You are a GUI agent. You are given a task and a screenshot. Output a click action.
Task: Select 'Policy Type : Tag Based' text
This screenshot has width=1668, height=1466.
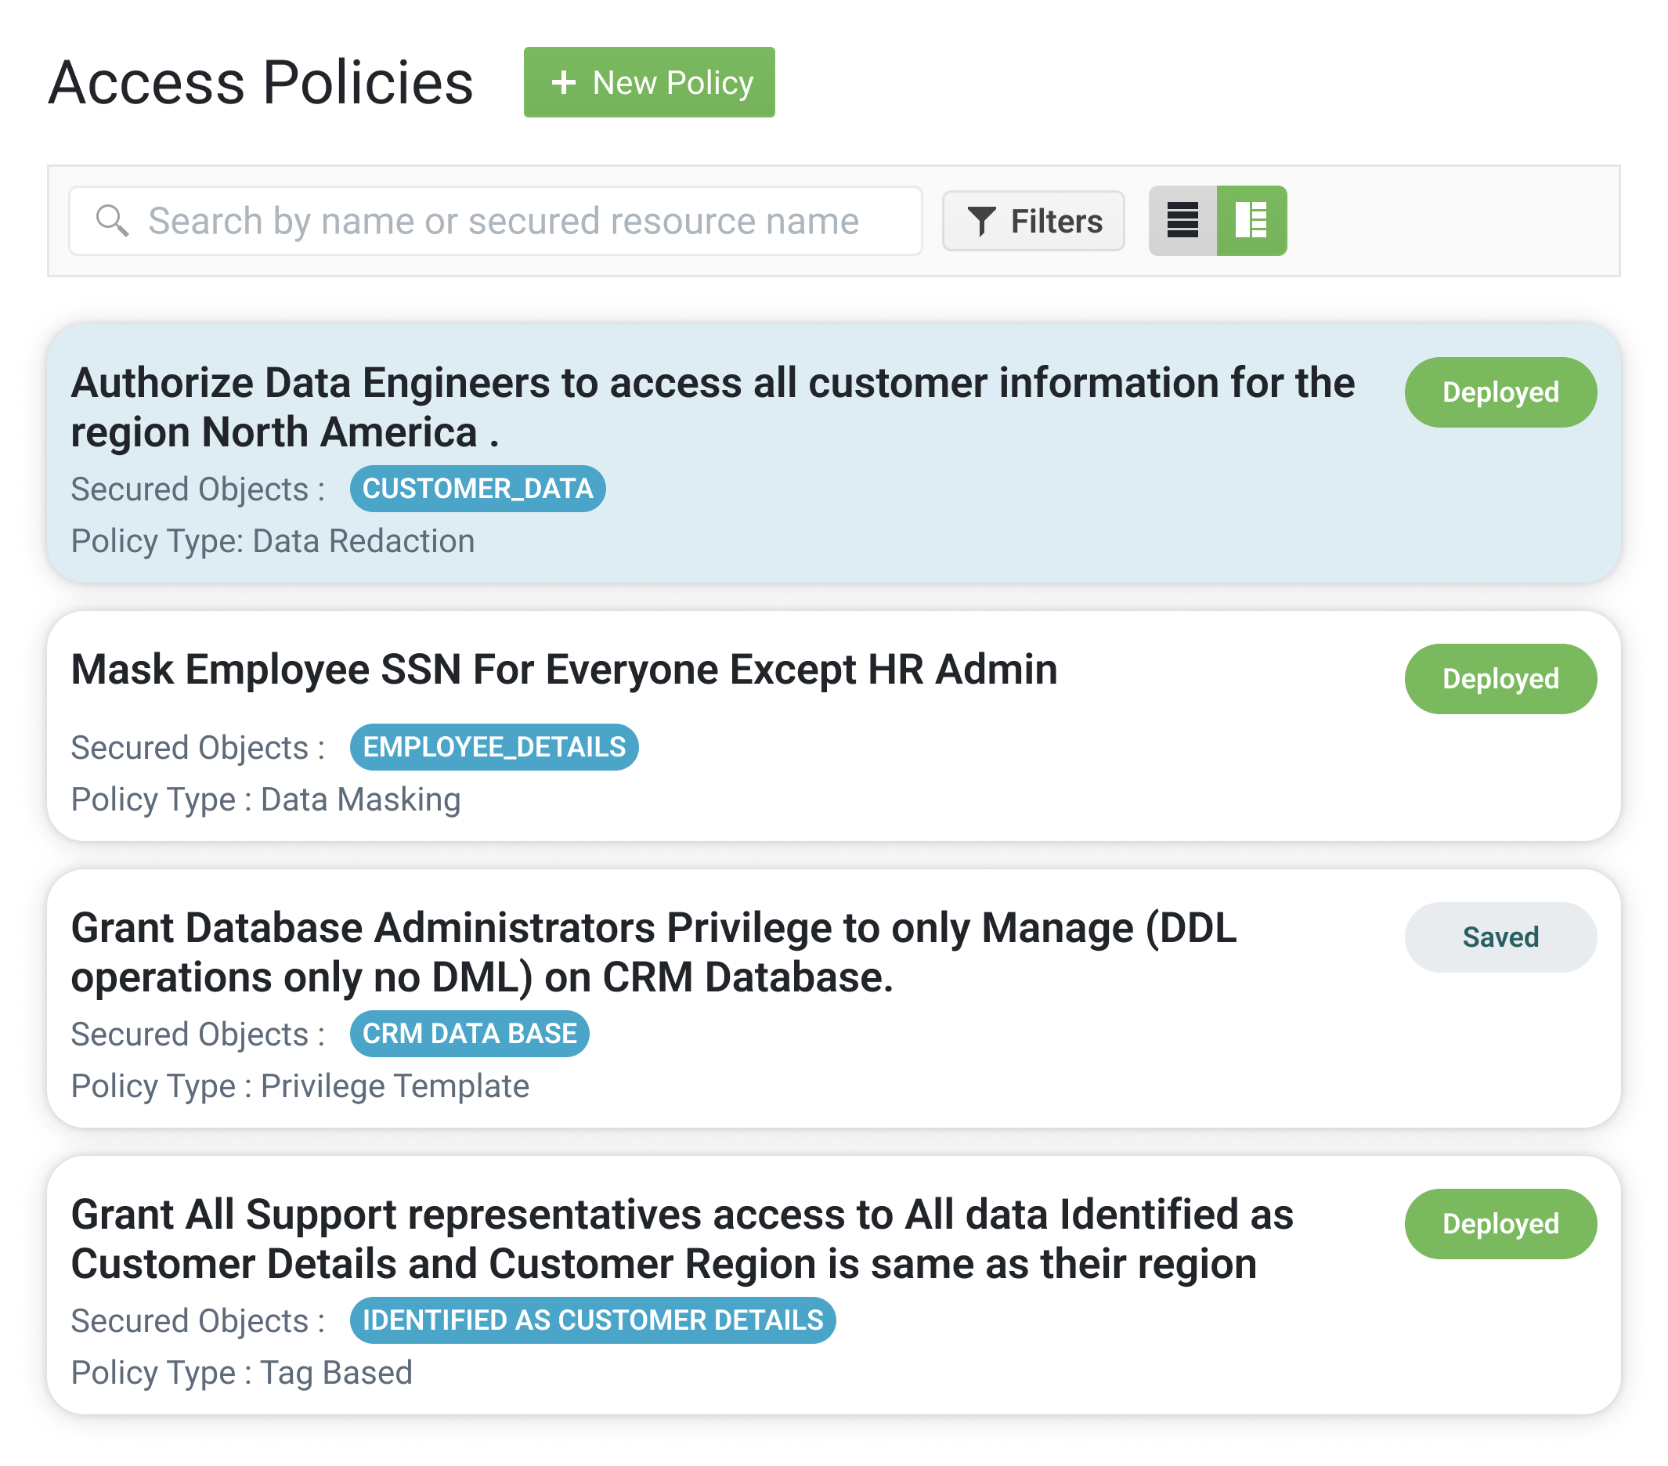(241, 1373)
